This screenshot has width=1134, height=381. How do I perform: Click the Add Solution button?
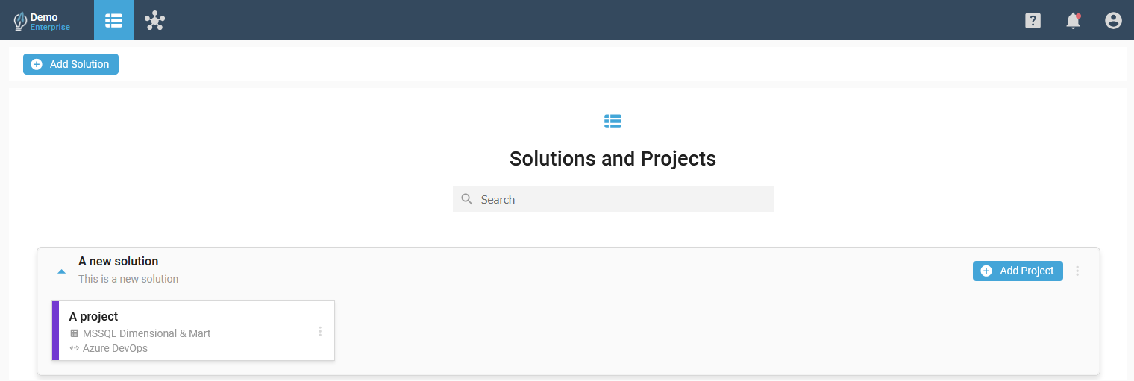point(71,64)
